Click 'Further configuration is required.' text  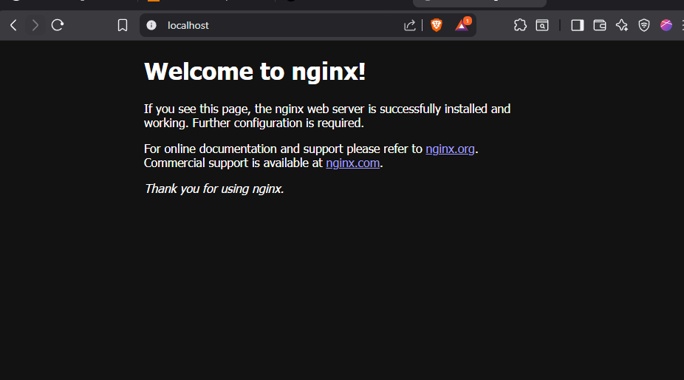click(x=278, y=123)
